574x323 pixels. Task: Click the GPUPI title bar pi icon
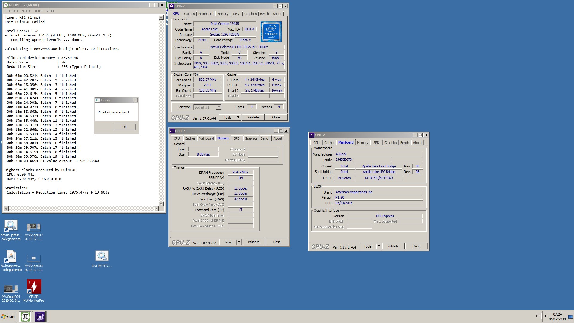click(6, 5)
